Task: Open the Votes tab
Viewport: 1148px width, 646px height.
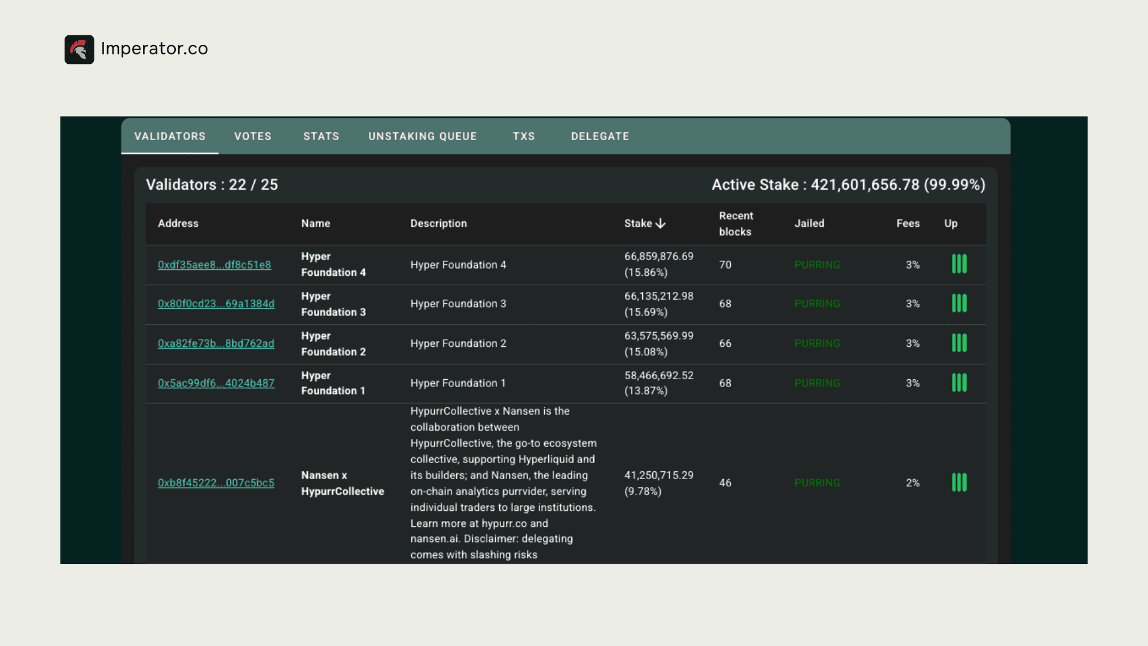Action: (x=253, y=136)
